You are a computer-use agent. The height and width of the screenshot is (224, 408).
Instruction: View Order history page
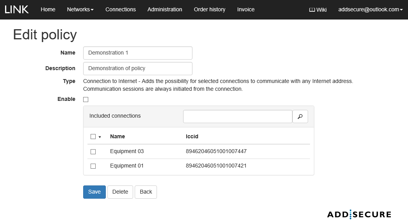coord(209,9)
